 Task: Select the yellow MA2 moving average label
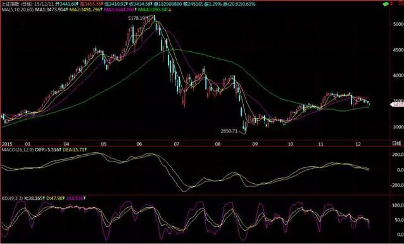(x=85, y=10)
